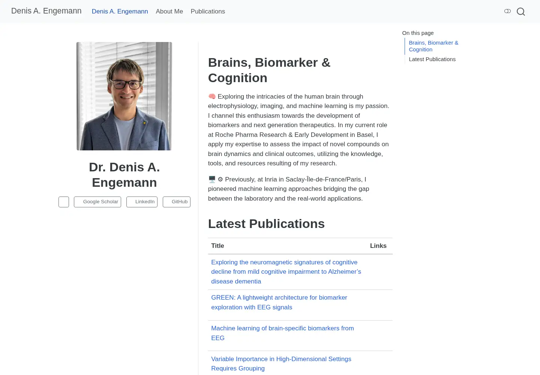540x375 pixels.
Task: Click the profile photo of Denis Engemann
Action: (x=124, y=96)
